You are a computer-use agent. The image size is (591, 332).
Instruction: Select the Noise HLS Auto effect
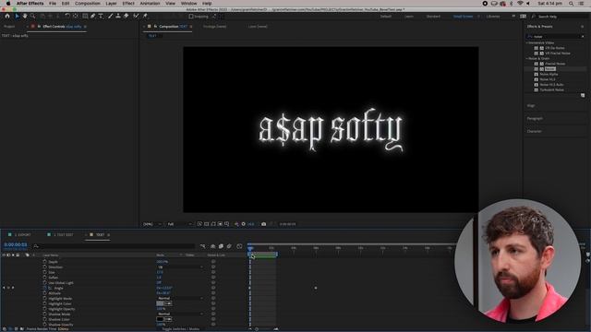(551, 85)
